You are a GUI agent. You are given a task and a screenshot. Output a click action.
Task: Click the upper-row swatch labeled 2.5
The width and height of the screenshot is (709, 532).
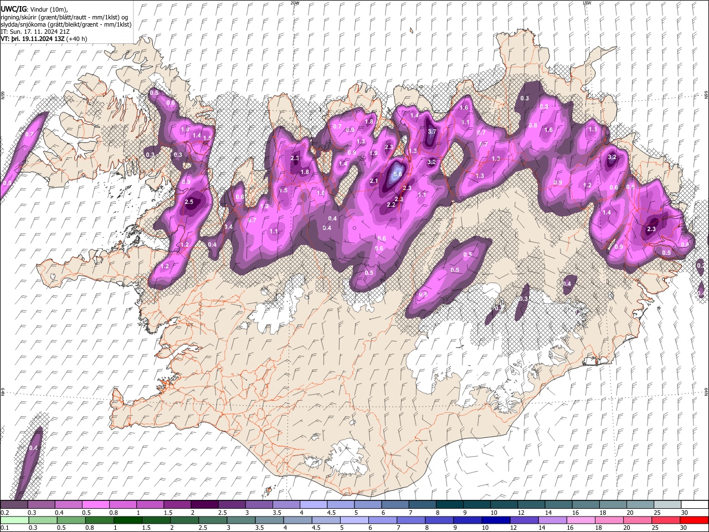coord(232,504)
